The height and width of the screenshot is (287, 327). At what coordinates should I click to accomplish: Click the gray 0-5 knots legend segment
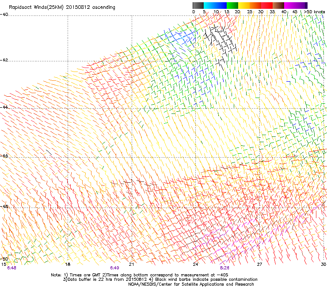click(198, 5)
